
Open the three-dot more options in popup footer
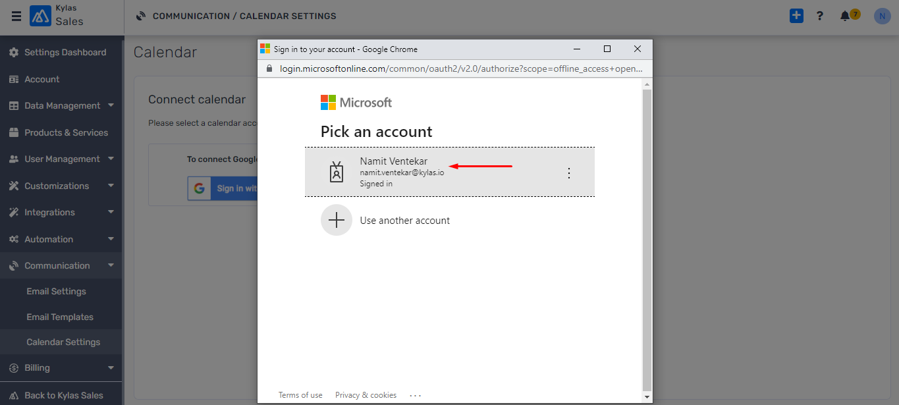pyautogui.click(x=415, y=395)
